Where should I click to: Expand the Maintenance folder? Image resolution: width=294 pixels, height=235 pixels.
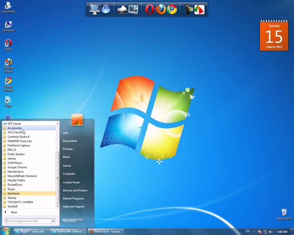[29, 171]
